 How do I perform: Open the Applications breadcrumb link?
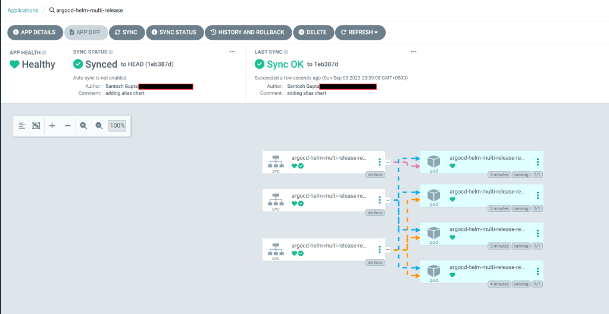tap(23, 11)
